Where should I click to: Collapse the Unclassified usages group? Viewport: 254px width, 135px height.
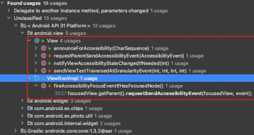9,18
